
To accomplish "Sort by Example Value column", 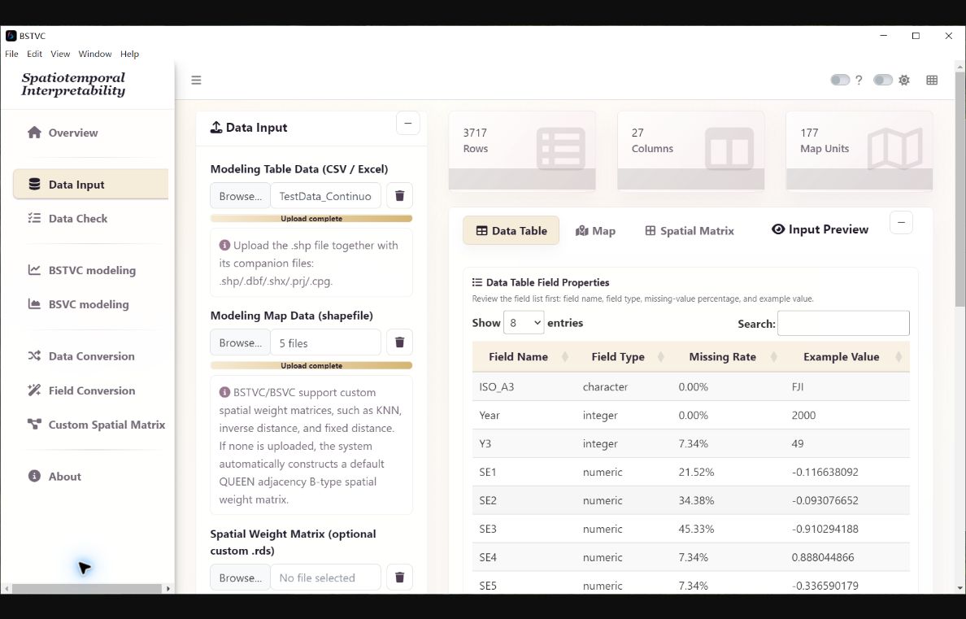I will click(847, 356).
